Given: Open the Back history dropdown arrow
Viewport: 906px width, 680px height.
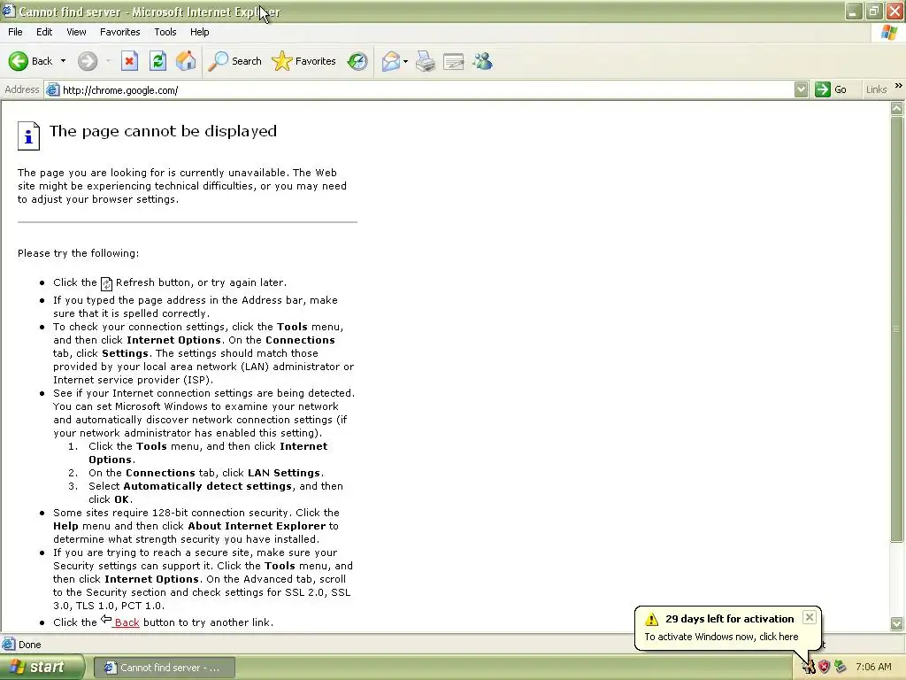Looking at the screenshot, I should tap(63, 61).
